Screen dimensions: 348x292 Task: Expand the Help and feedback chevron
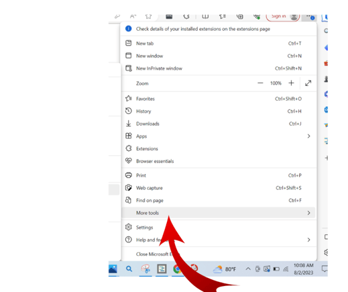(x=308, y=240)
